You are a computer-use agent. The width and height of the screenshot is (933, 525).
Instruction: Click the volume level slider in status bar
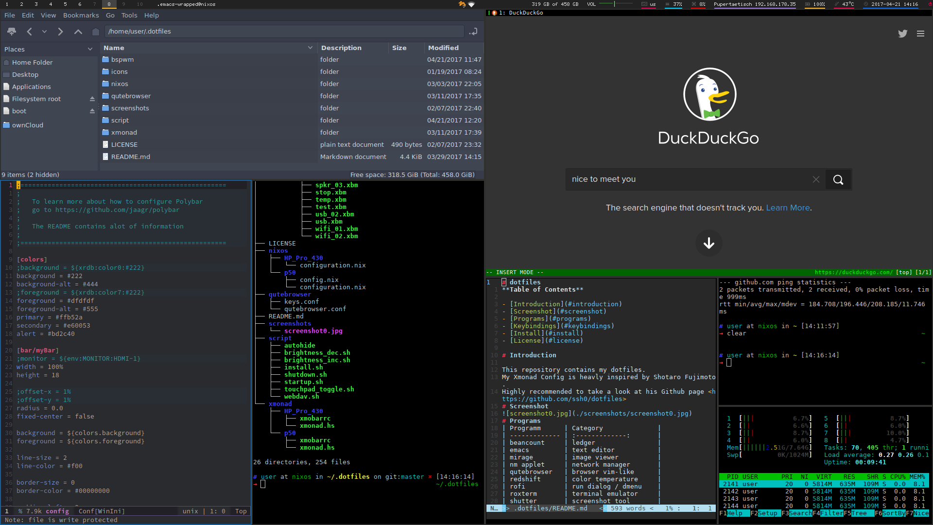click(613, 4)
